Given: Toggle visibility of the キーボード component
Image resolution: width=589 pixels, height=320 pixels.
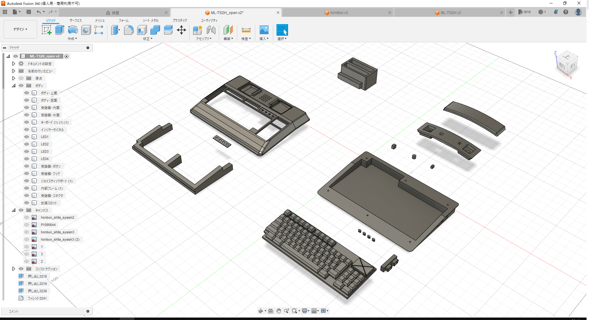Looking at the screenshot, I should pos(27,122).
